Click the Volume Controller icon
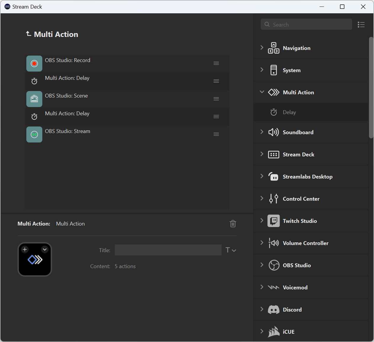374x342 pixels. [274, 243]
